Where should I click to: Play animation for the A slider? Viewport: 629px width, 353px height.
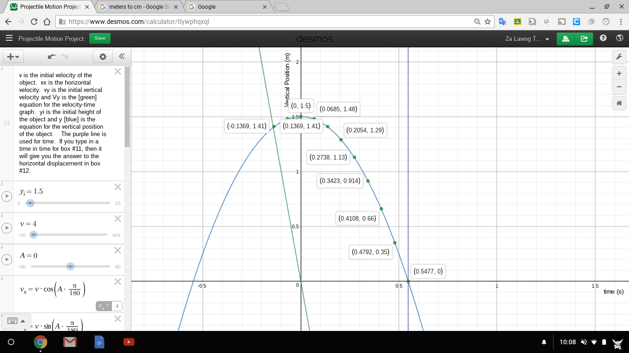(x=6, y=260)
